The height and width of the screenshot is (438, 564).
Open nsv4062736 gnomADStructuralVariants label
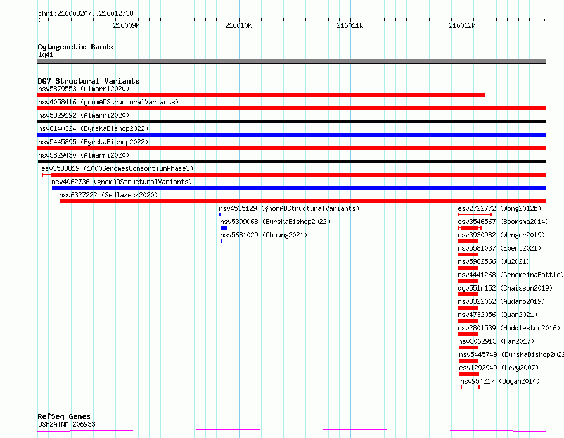point(122,182)
